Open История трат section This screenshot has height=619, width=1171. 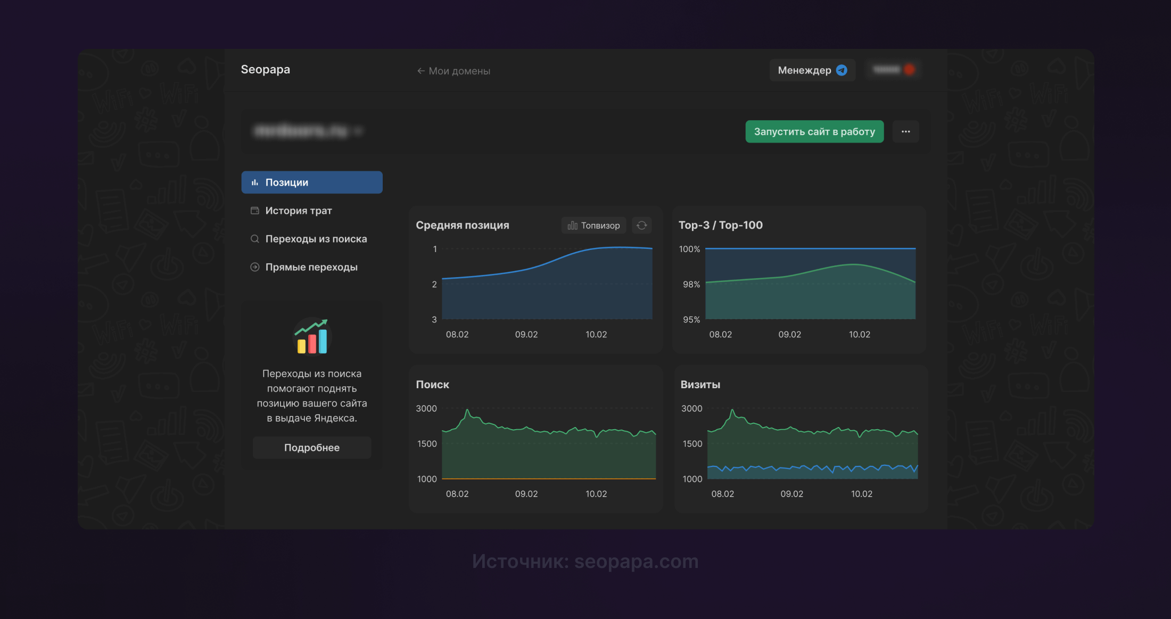click(x=299, y=211)
